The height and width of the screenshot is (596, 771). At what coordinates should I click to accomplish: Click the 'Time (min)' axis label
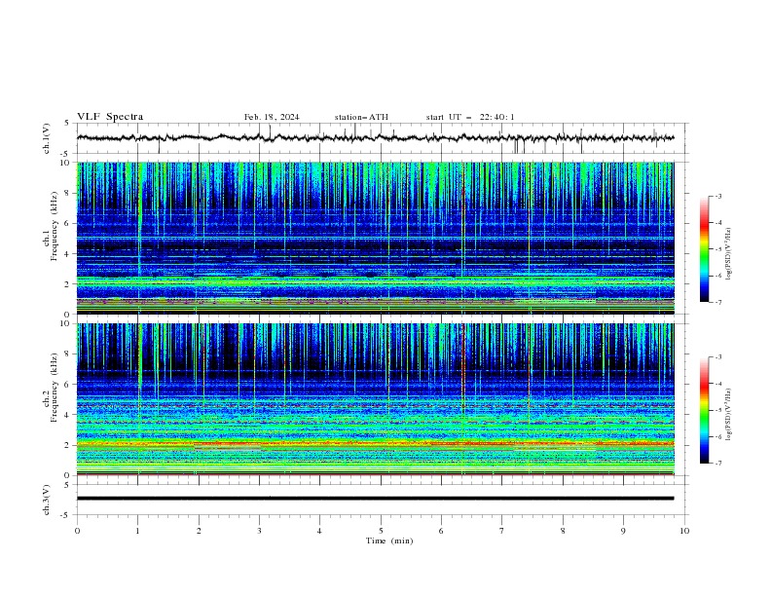click(x=389, y=540)
